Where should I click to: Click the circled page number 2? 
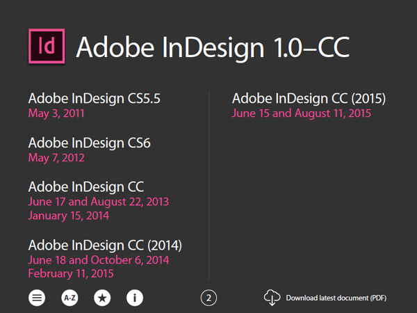click(x=208, y=298)
